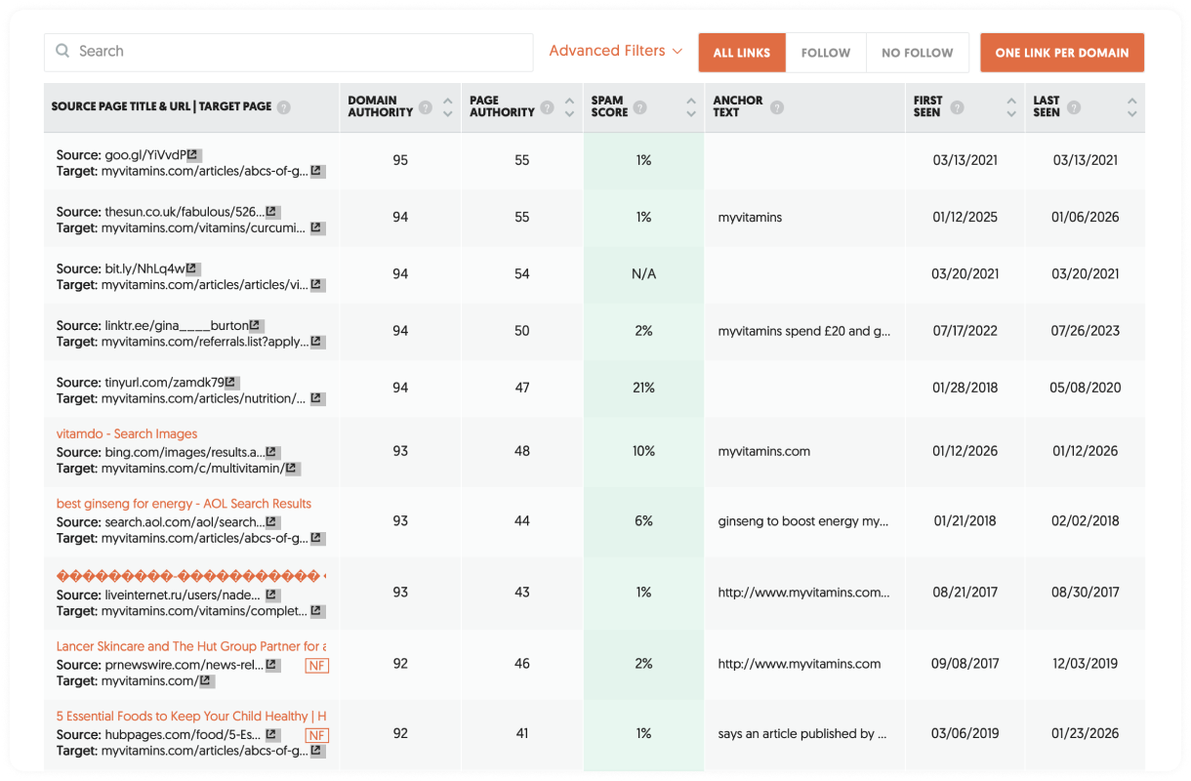The width and height of the screenshot is (1191, 781).
Task: Open 'best ginseng for energy - AOL Search Results'
Action: [184, 504]
